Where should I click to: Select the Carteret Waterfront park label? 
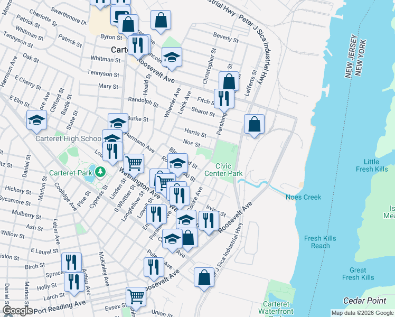[x=276, y=307]
